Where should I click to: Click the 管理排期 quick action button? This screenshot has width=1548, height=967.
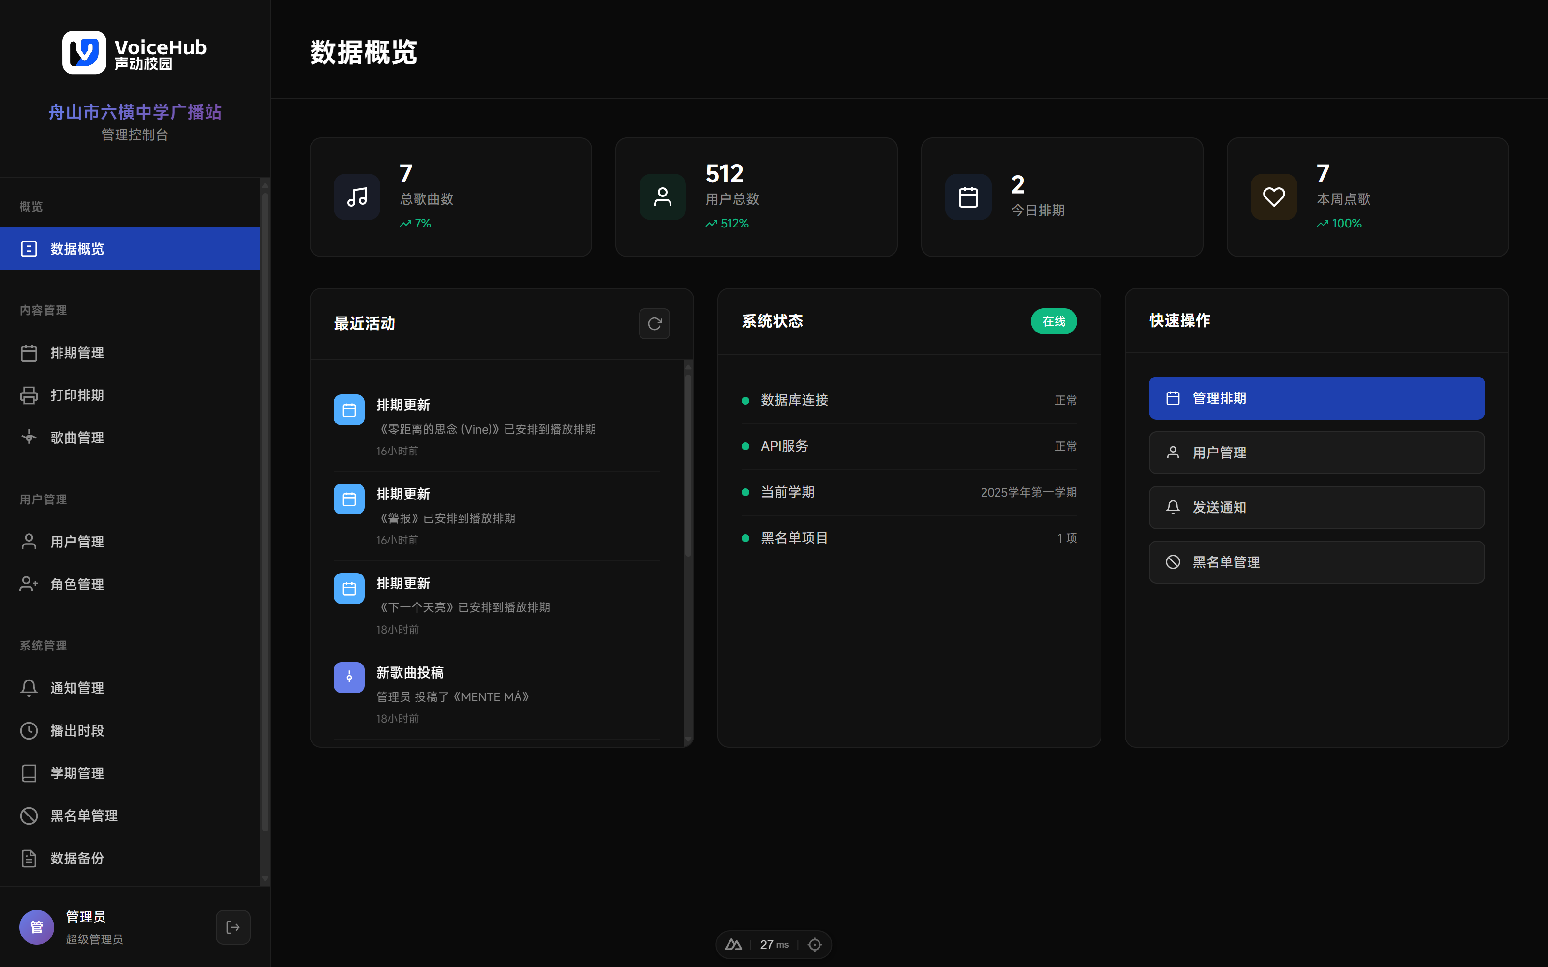[x=1316, y=398]
